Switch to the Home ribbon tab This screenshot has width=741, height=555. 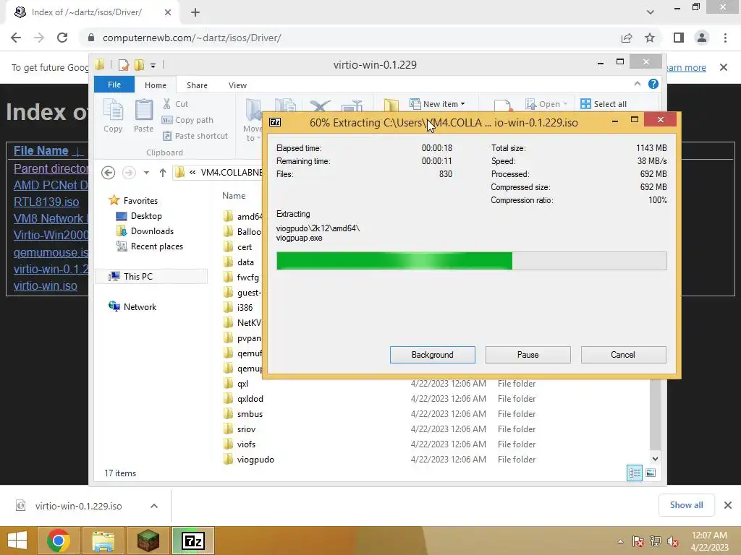(156, 85)
